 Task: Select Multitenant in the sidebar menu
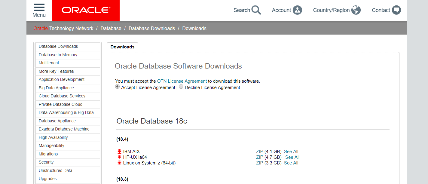(49, 63)
